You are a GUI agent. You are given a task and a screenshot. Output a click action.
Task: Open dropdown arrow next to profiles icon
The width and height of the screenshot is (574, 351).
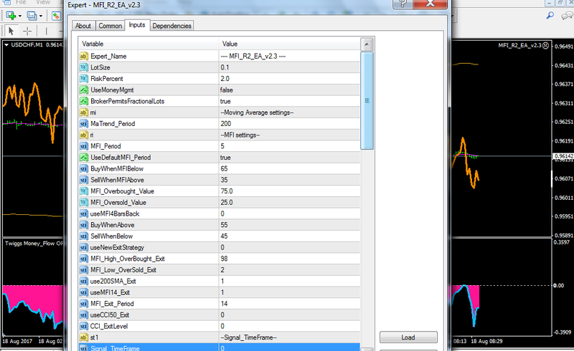(x=41, y=16)
